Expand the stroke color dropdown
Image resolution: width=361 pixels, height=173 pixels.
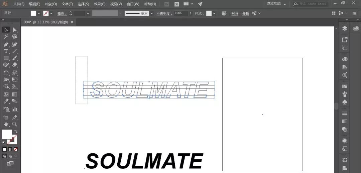click(x=51, y=13)
